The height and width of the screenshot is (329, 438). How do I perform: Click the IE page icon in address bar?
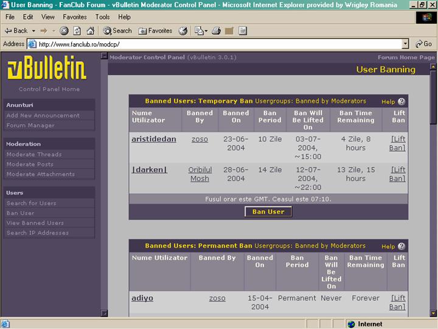[x=33, y=44]
